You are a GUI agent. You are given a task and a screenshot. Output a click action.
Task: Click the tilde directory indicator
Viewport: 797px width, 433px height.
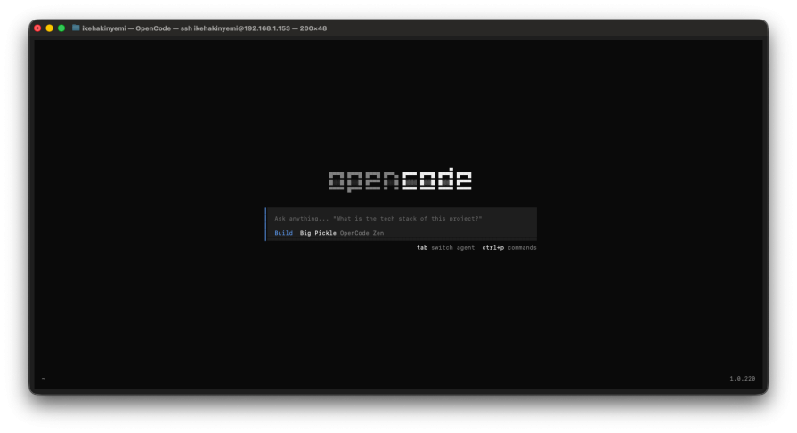(44, 378)
